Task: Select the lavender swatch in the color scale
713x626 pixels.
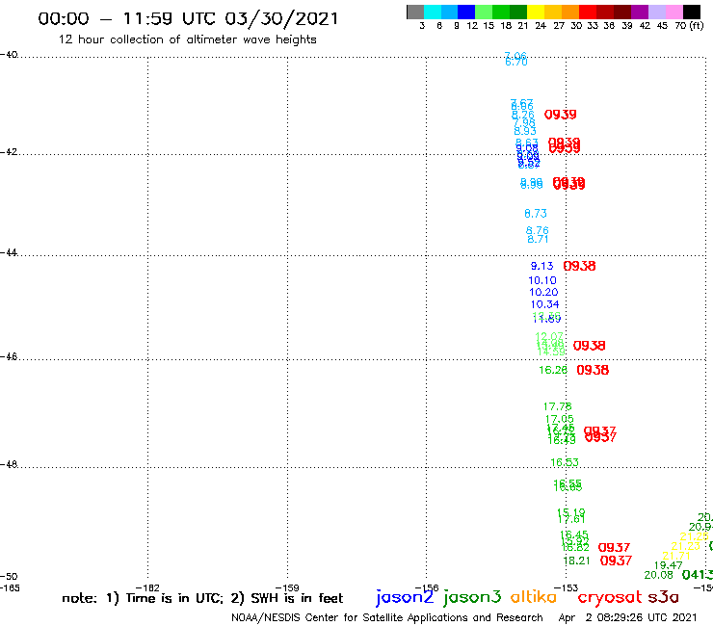Action: coord(656,12)
